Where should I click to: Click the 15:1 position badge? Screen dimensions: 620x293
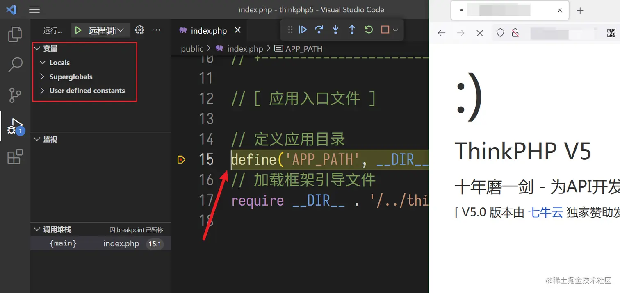(155, 244)
